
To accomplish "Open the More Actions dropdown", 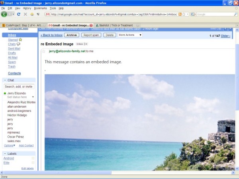I will point(130,35).
